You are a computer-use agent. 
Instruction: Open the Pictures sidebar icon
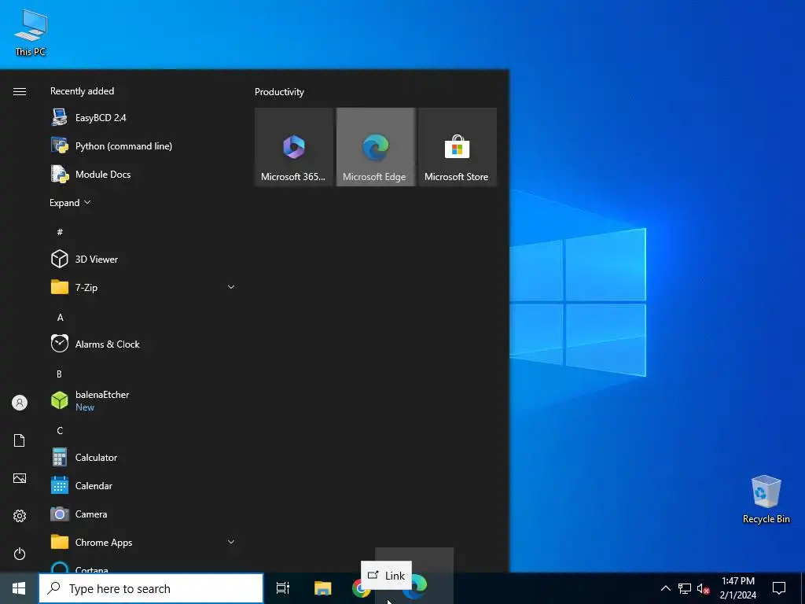(x=20, y=478)
